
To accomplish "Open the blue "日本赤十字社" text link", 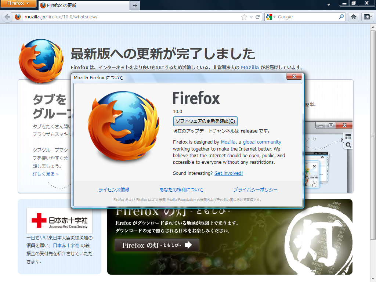I will [66, 246].
